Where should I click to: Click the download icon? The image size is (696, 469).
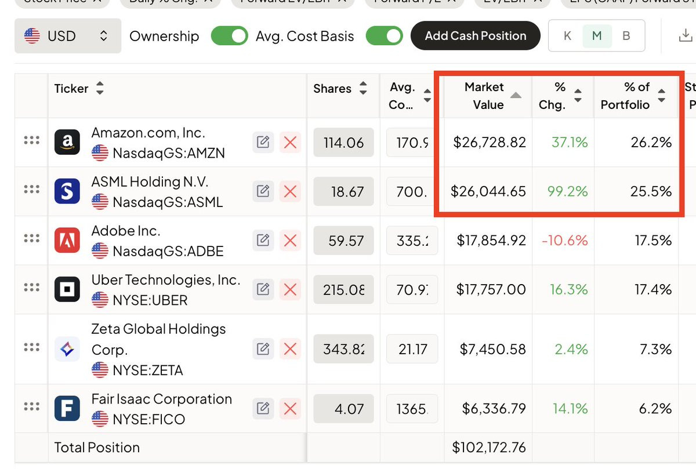685,36
